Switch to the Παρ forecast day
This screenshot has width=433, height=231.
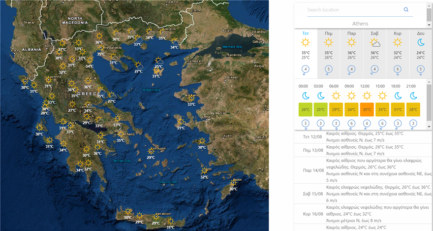[x=351, y=33]
